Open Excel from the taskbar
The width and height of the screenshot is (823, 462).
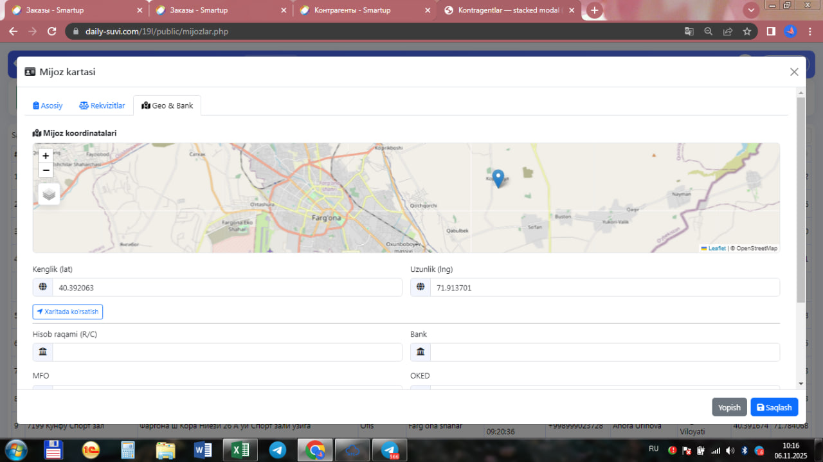(x=240, y=450)
